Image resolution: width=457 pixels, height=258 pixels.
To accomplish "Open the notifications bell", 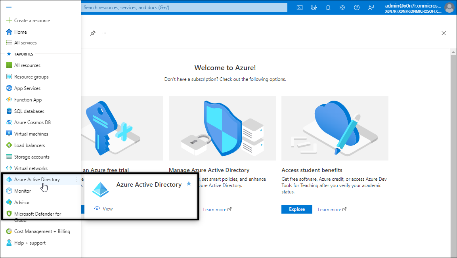I will 328,8.
